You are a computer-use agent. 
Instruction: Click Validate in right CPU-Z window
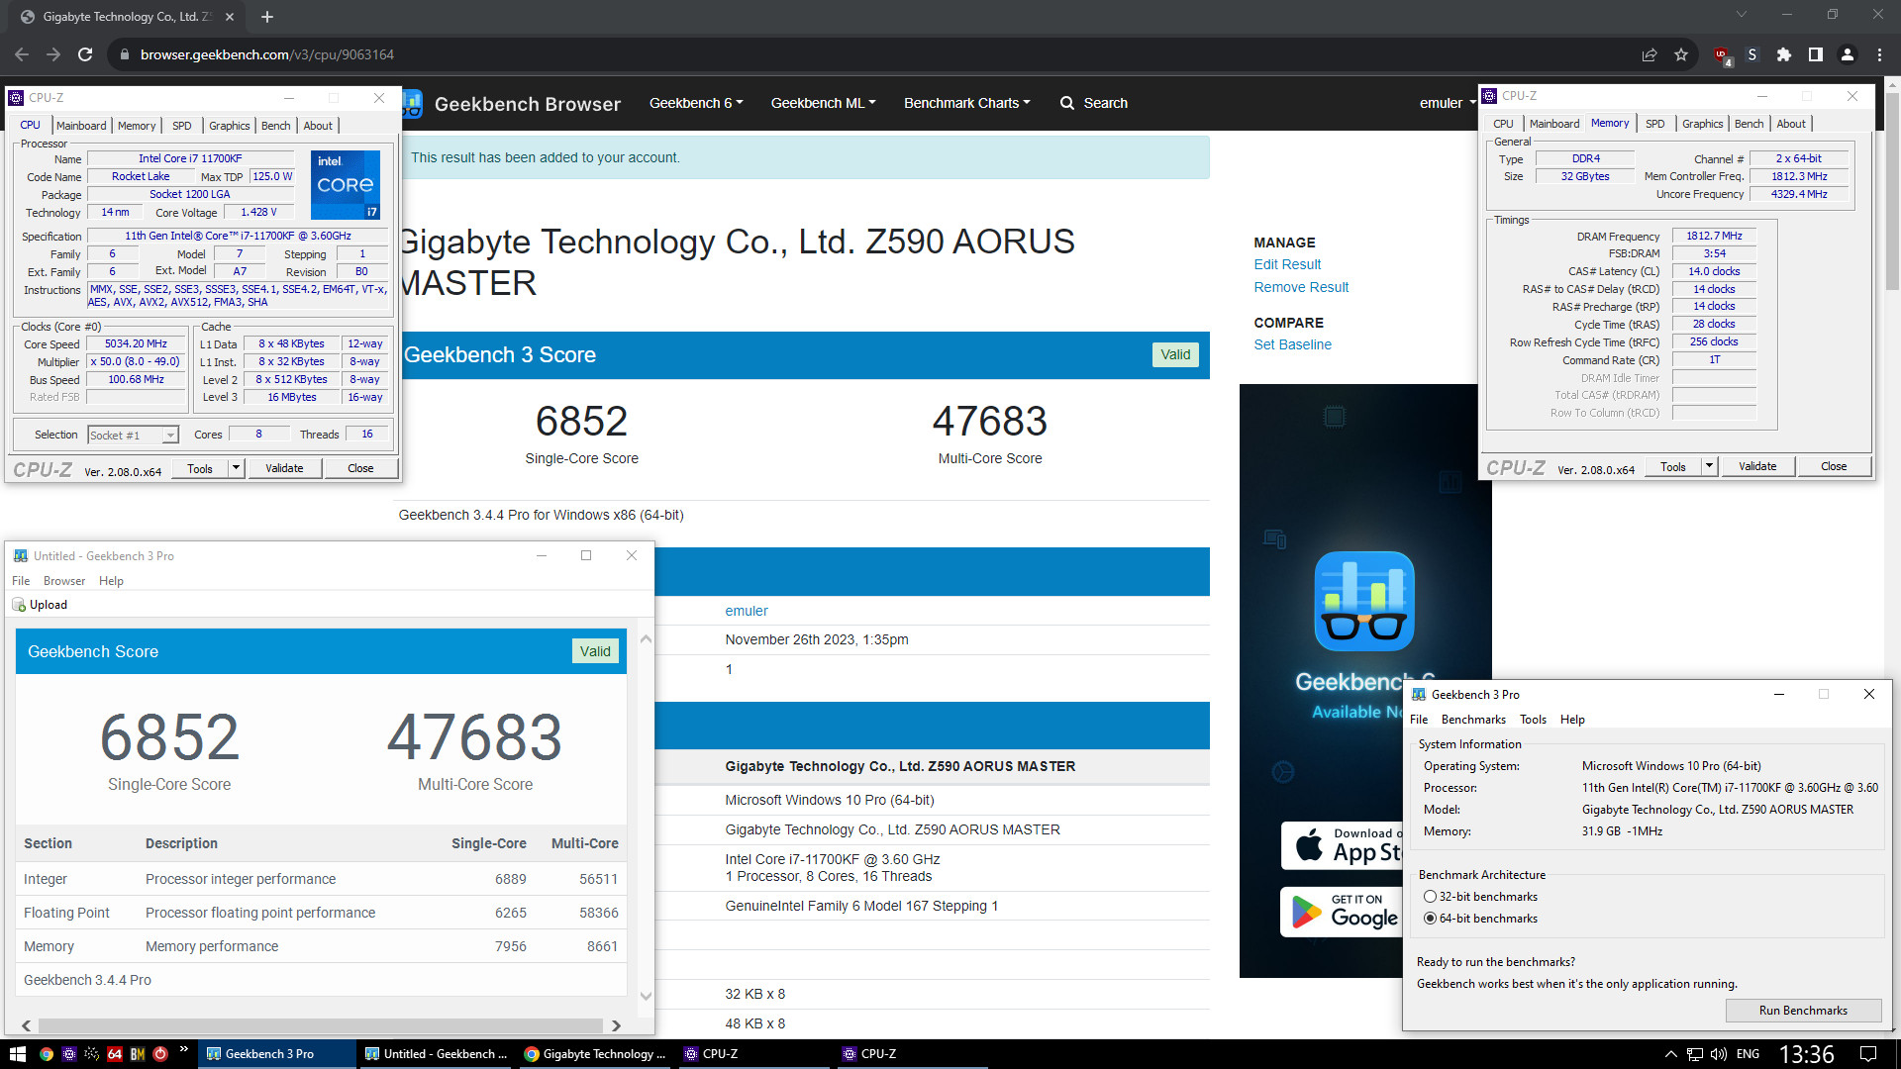coord(1757,466)
